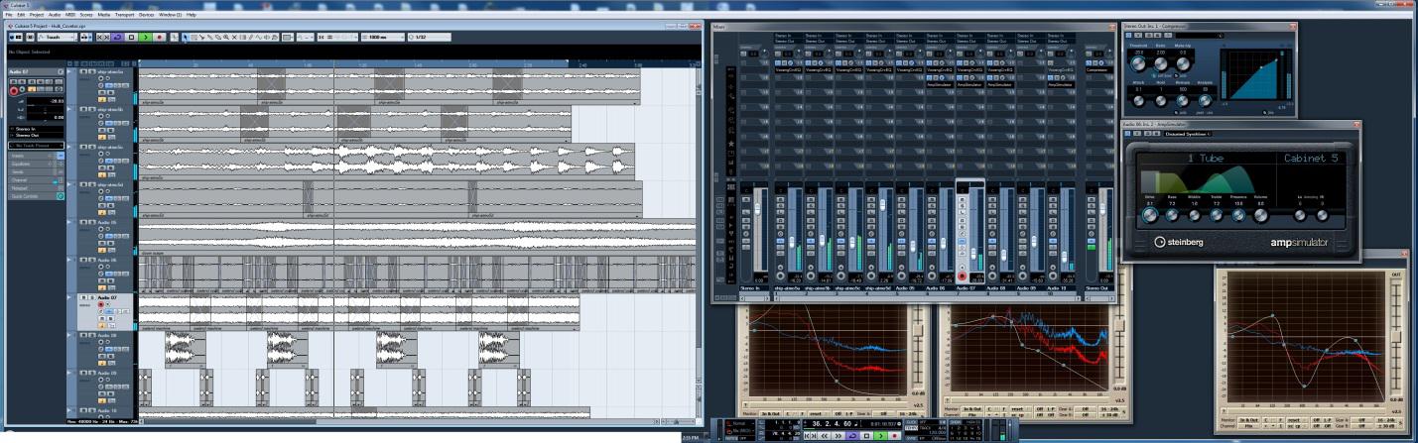The width and height of the screenshot is (1418, 443).
Task: Click Record on the floating Transport panel
Action: pos(894,436)
